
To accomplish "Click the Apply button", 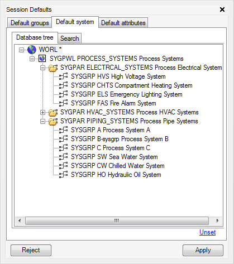I will [x=203, y=250].
